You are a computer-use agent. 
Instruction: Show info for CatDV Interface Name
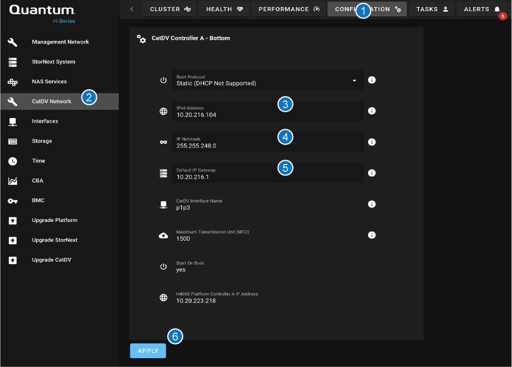[x=372, y=204]
